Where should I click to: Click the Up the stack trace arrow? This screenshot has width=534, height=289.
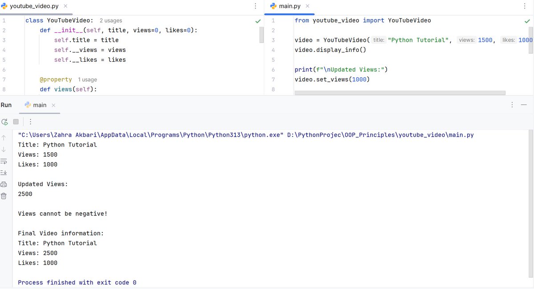click(4, 138)
